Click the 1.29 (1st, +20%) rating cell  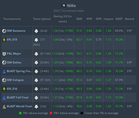point(63,71)
